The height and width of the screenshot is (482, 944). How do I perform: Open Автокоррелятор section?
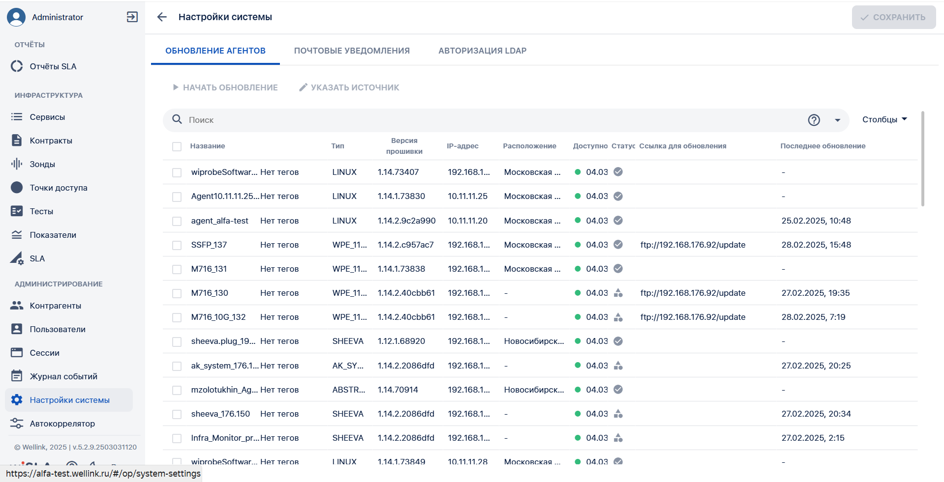(62, 424)
